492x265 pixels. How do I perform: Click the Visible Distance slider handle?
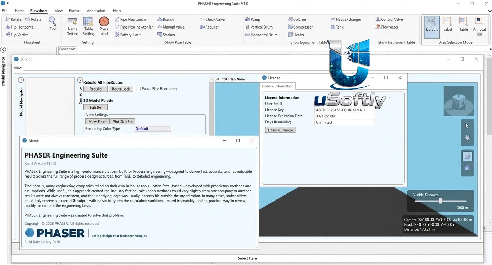coord(440,201)
